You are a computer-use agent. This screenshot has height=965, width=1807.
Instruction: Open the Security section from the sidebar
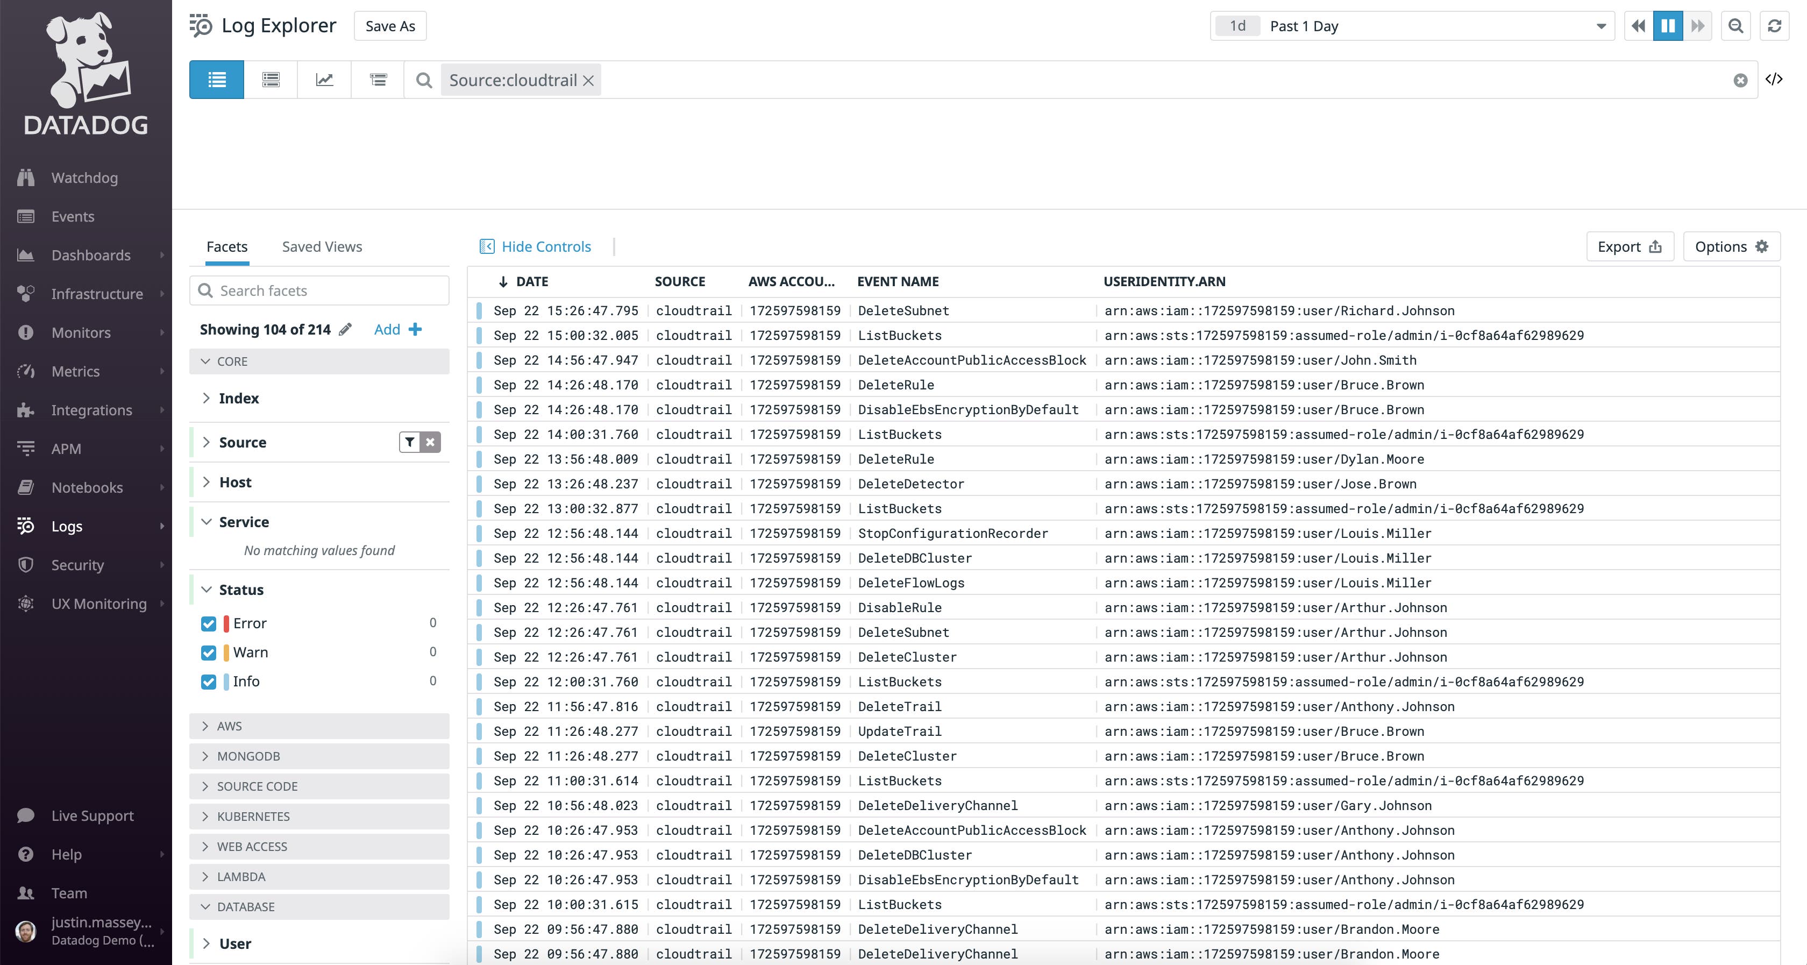pos(76,564)
